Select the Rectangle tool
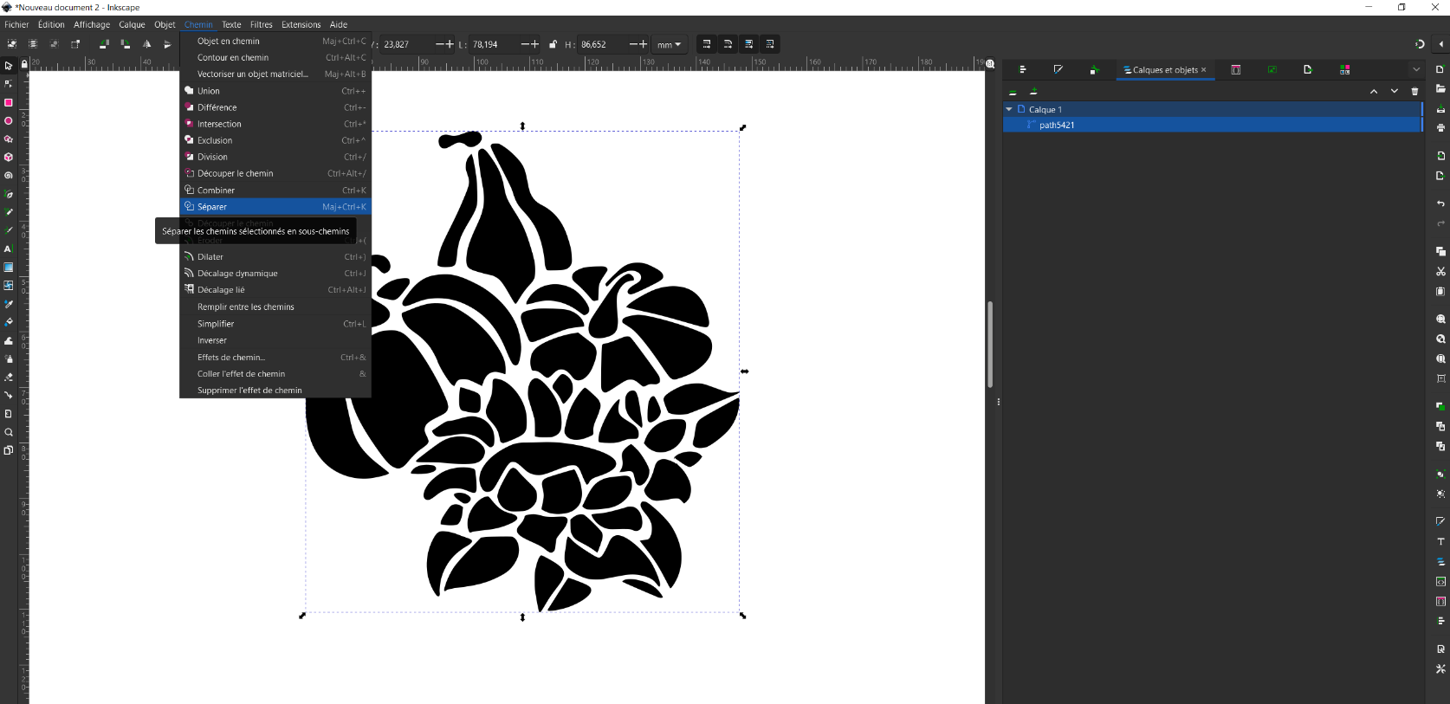1450x704 pixels. [9, 102]
